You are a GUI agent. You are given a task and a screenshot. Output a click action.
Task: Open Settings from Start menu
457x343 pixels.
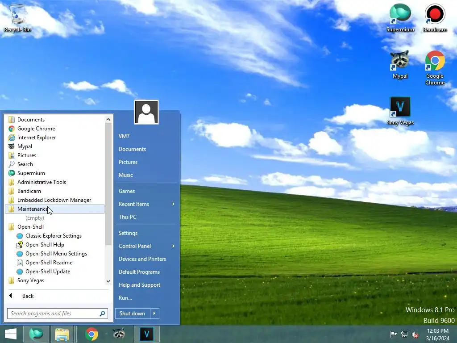pos(146,233)
